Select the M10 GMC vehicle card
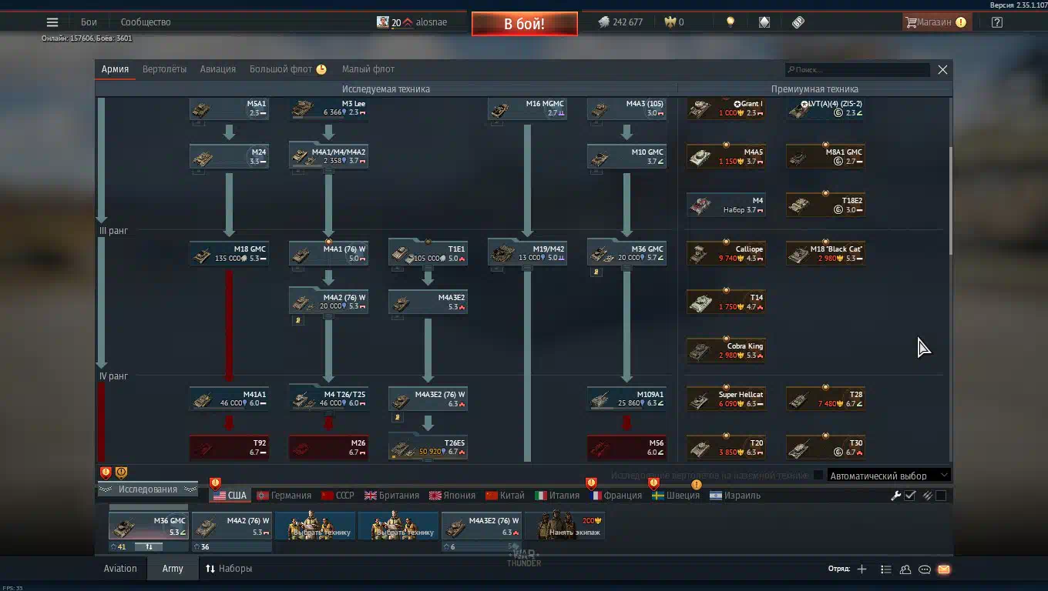 tap(626, 157)
